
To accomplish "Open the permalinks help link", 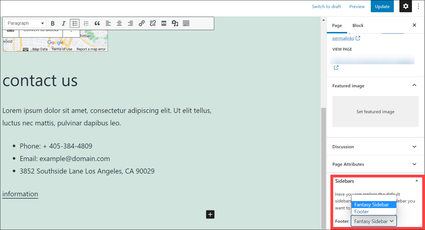I will (x=343, y=38).
